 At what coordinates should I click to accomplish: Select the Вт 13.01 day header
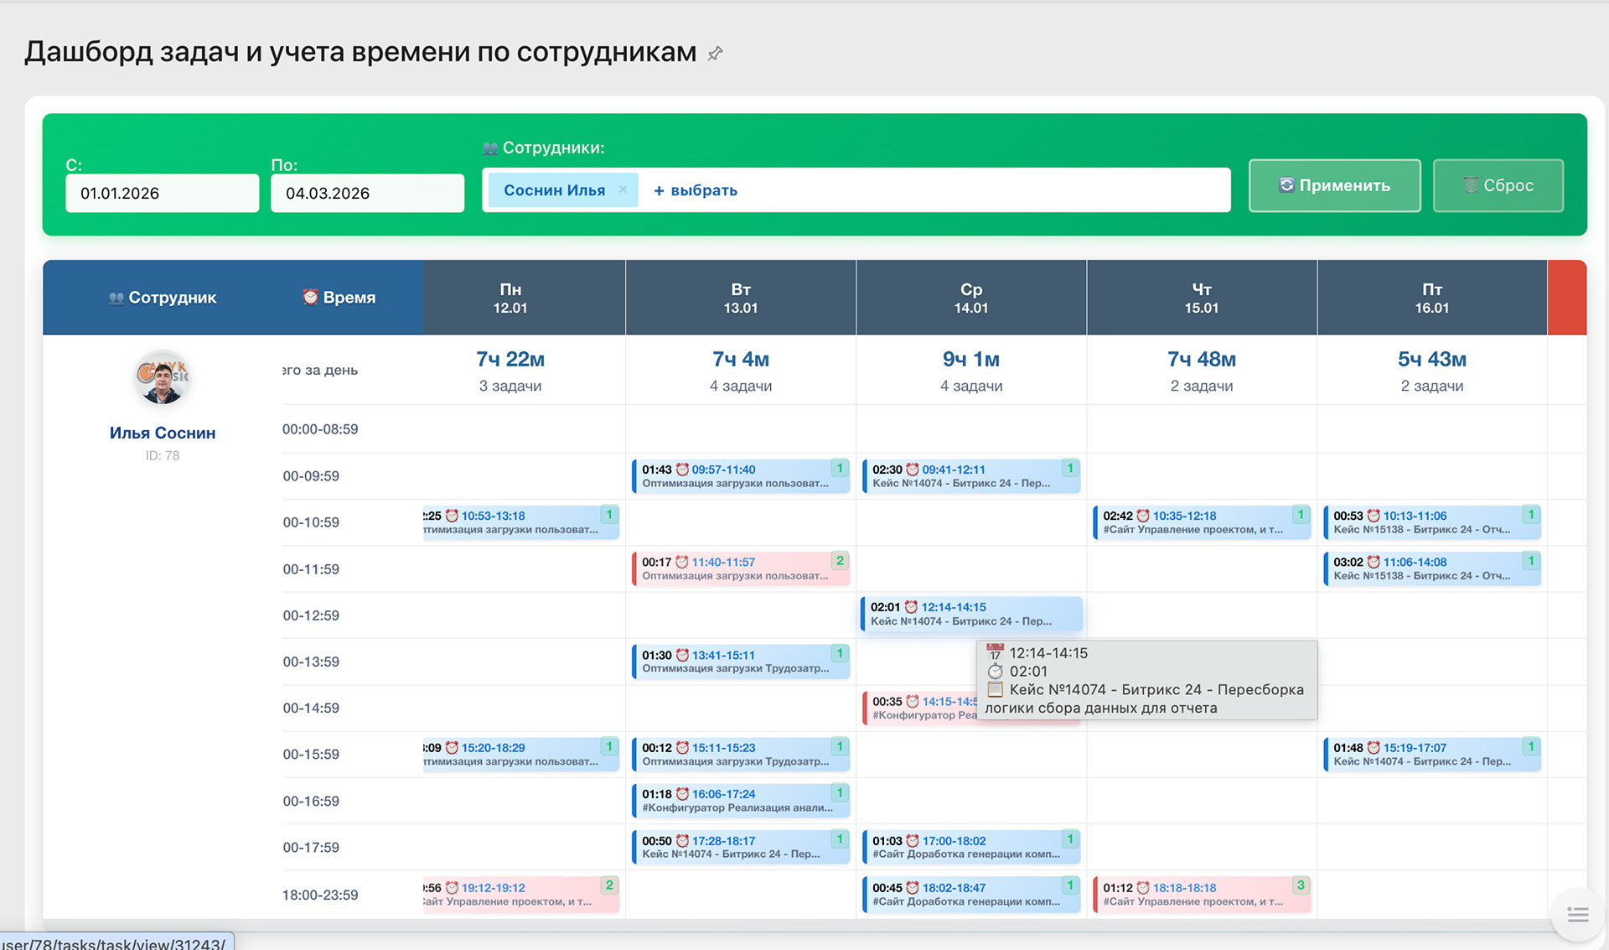point(741,298)
